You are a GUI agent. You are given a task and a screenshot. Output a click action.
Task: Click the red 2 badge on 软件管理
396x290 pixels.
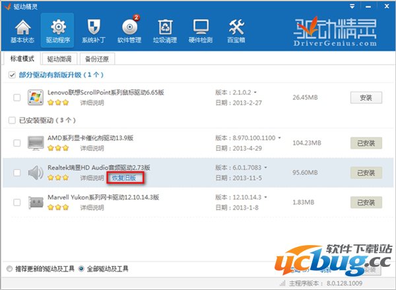(x=137, y=17)
